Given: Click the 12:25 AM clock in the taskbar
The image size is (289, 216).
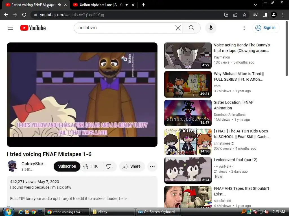Looking at the screenshot, I should pos(278,212).
